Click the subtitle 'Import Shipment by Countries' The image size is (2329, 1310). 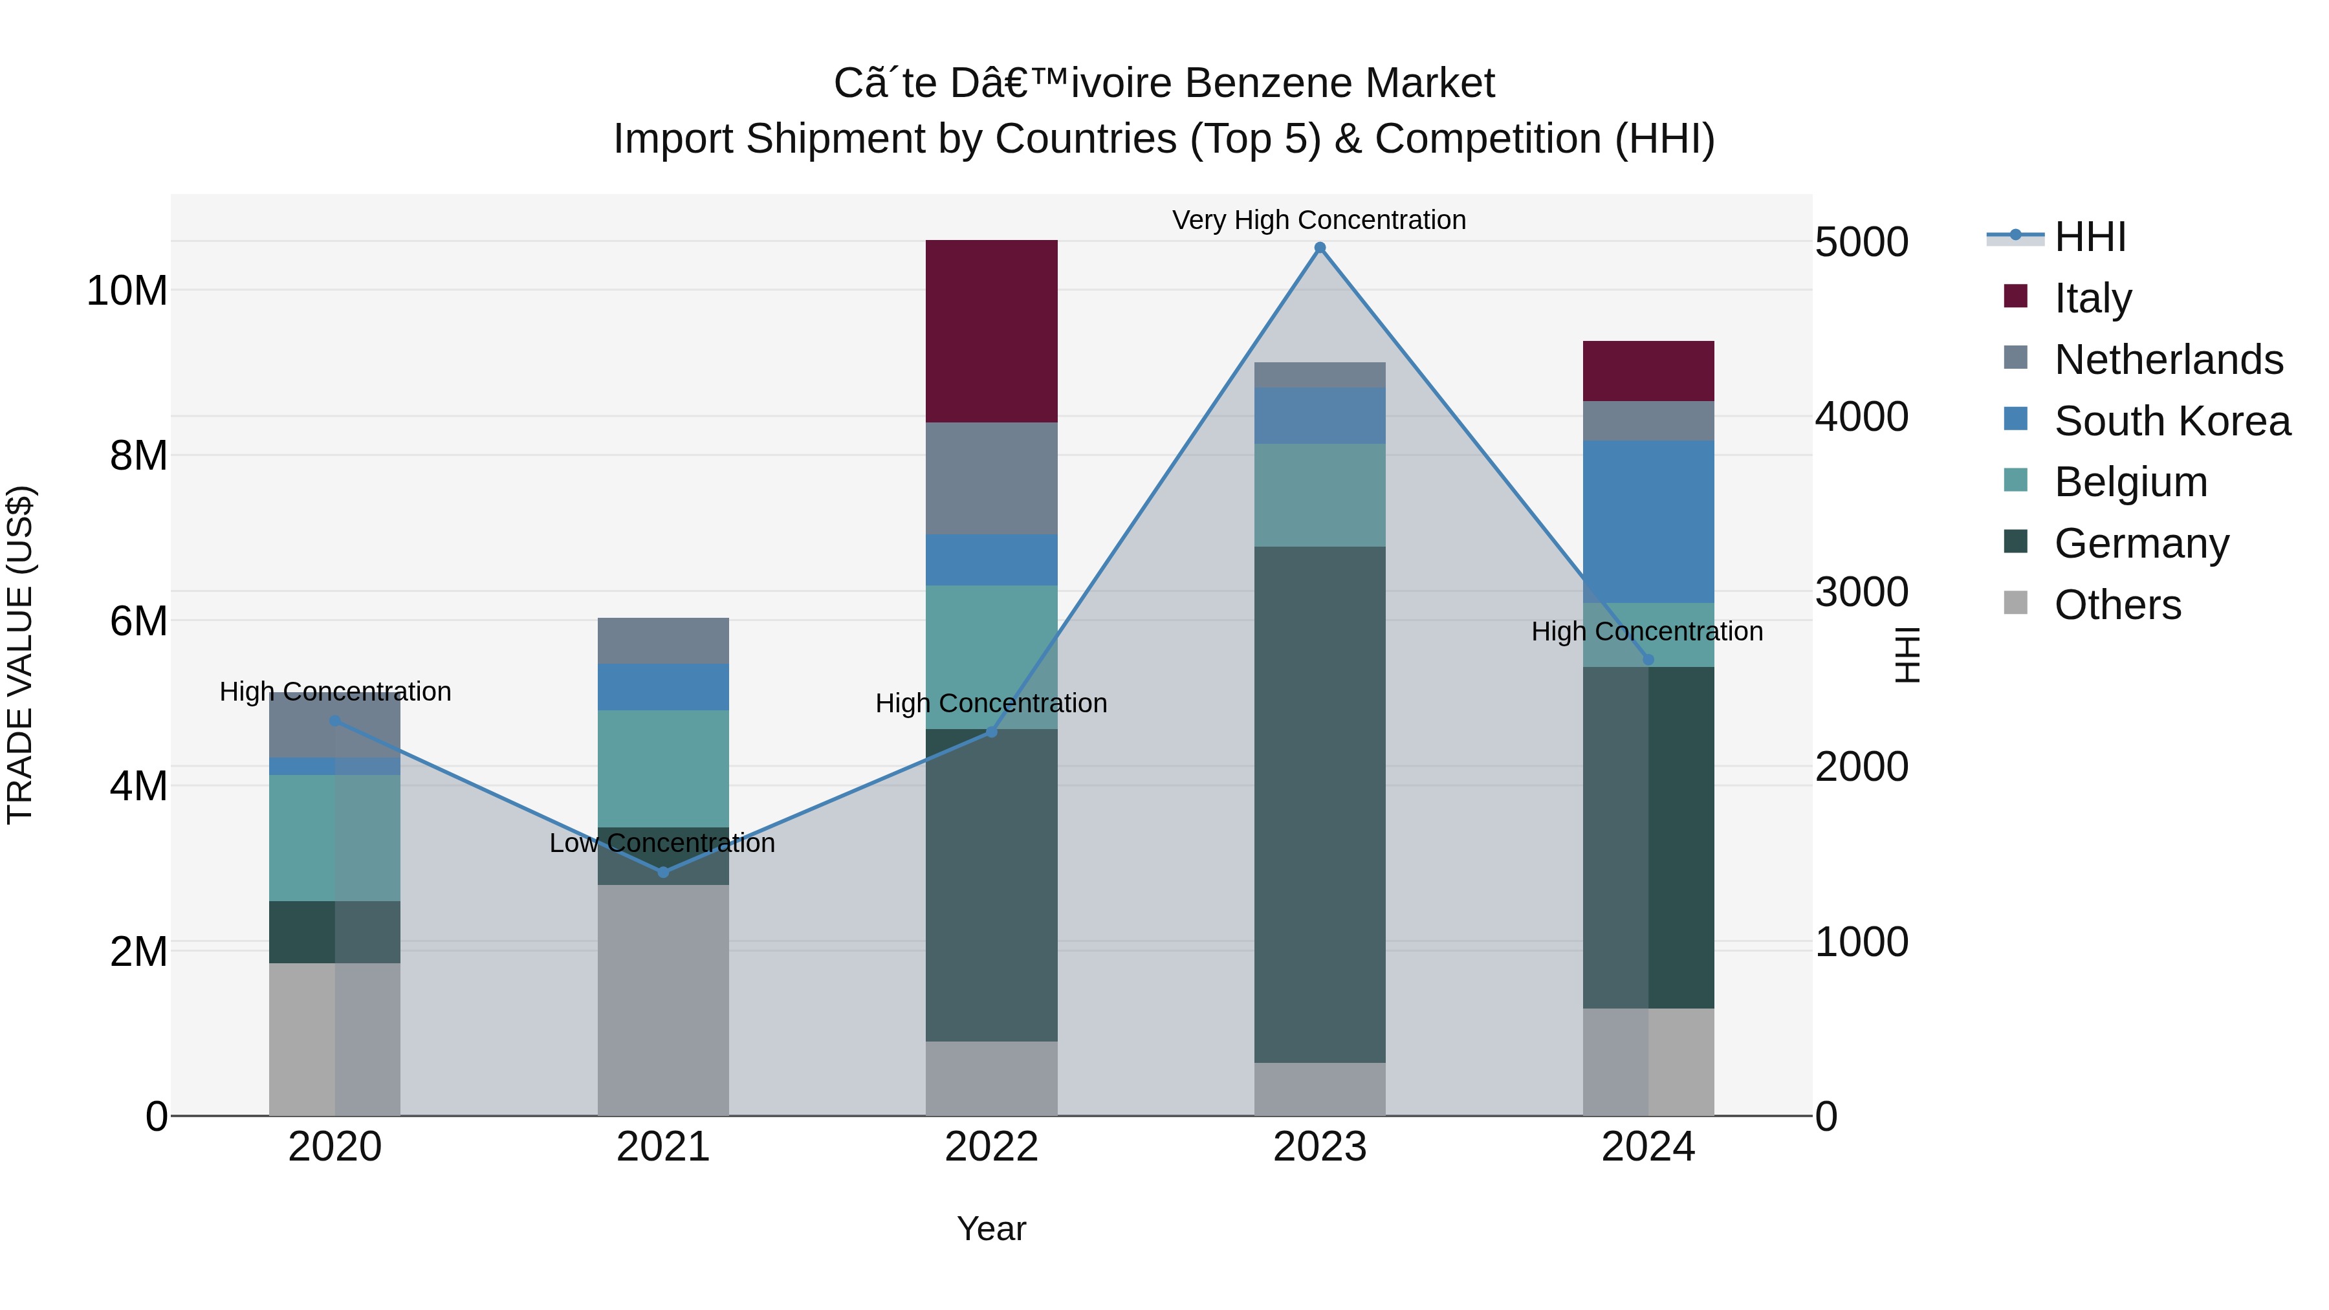[x=895, y=139]
